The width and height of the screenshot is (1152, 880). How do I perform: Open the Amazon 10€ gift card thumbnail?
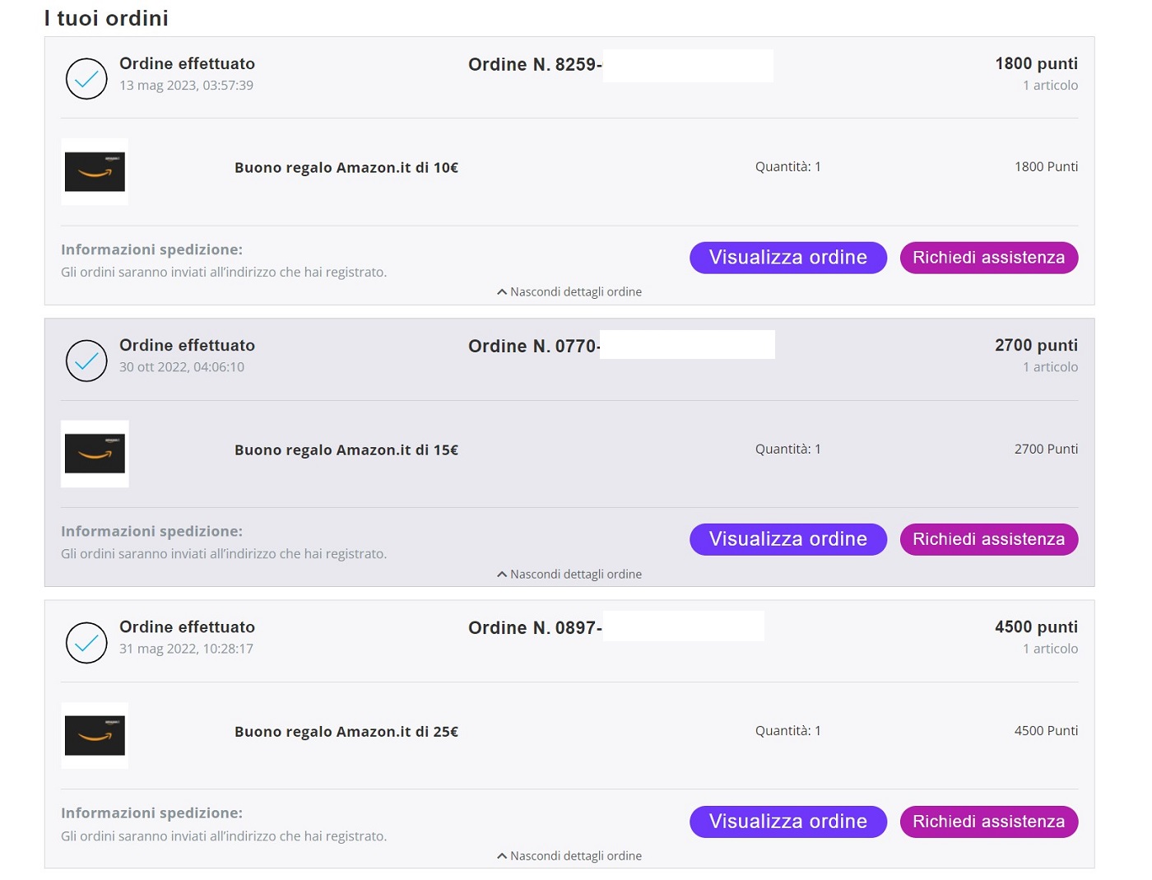(95, 171)
